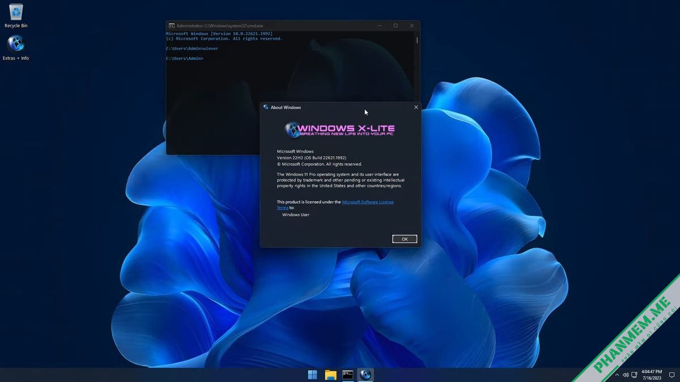Open the network tray icon
Image resolution: width=680 pixels, height=382 pixels.
tap(635, 375)
